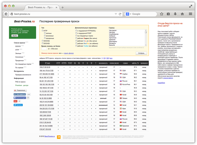Open the Элитные sidebar item

point(18,53)
